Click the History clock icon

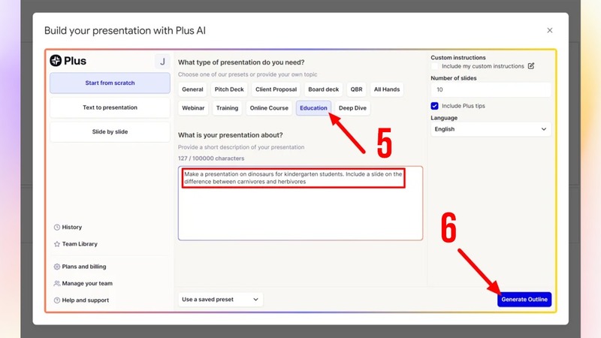click(57, 228)
